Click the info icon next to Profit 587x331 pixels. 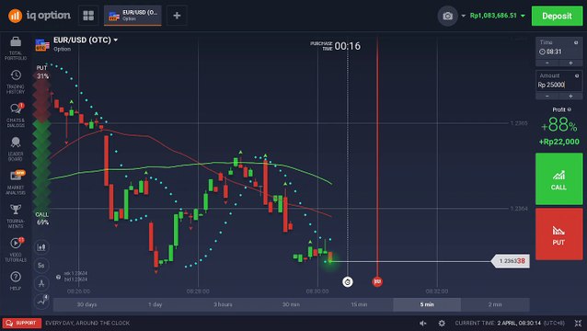tap(570, 109)
